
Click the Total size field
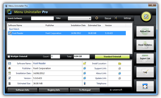click(x=82, y=56)
